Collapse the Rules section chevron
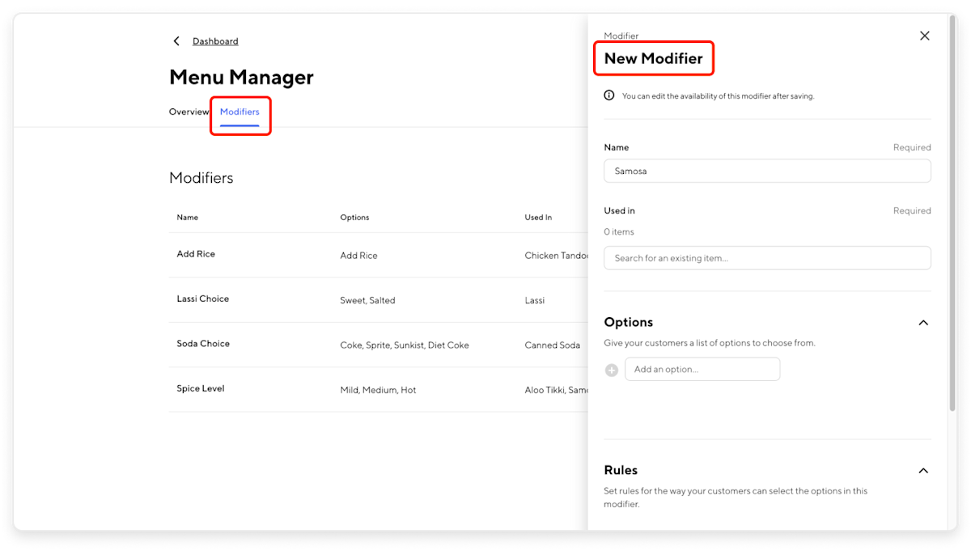971x555 pixels. [923, 471]
